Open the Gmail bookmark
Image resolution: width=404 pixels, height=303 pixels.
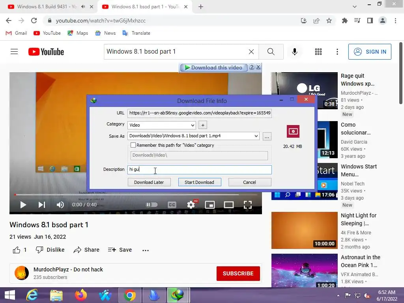pyautogui.click(x=16, y=33)
